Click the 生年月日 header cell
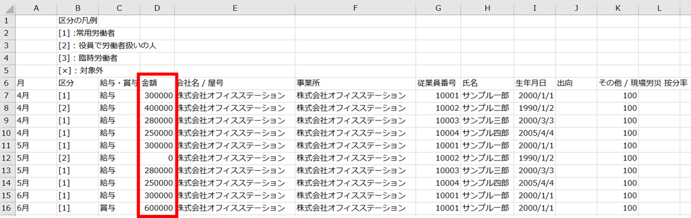 tap(534, 83)
